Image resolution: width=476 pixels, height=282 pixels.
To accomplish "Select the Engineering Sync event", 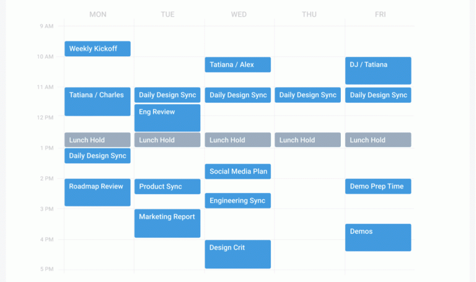I will [x=238, y=200].
